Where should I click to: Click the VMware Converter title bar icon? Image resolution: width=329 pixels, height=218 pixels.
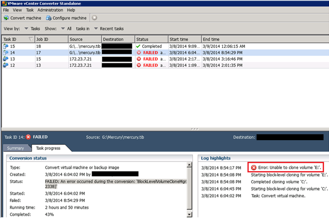pyautogui.click(x=5, y=3)
